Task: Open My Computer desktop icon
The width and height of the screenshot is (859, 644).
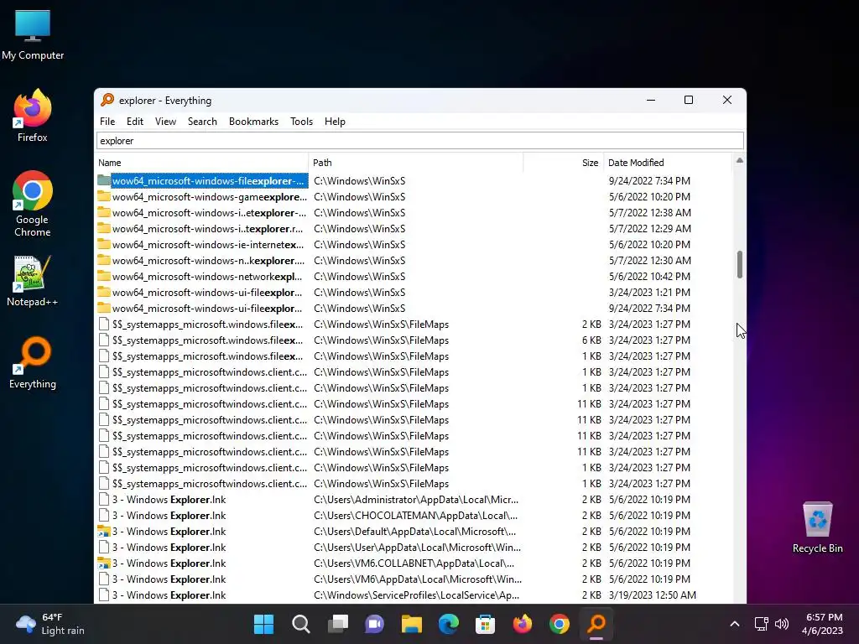Action: [x=33, y=34]
